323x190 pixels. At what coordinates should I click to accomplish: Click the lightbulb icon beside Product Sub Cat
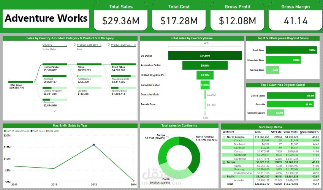pos(109,44)
